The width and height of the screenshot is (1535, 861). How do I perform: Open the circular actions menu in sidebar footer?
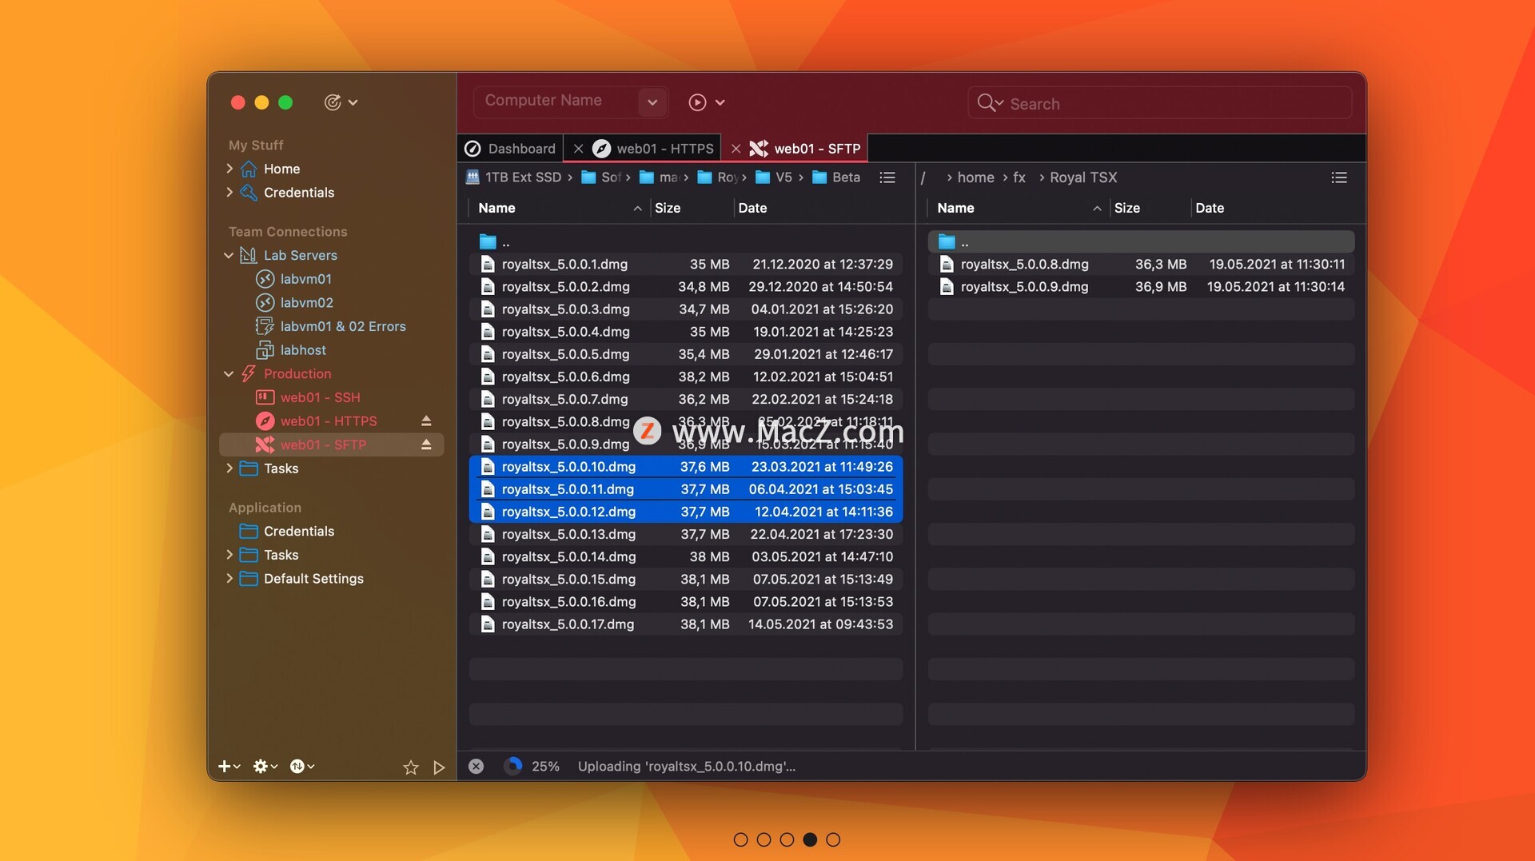[301, 766]
